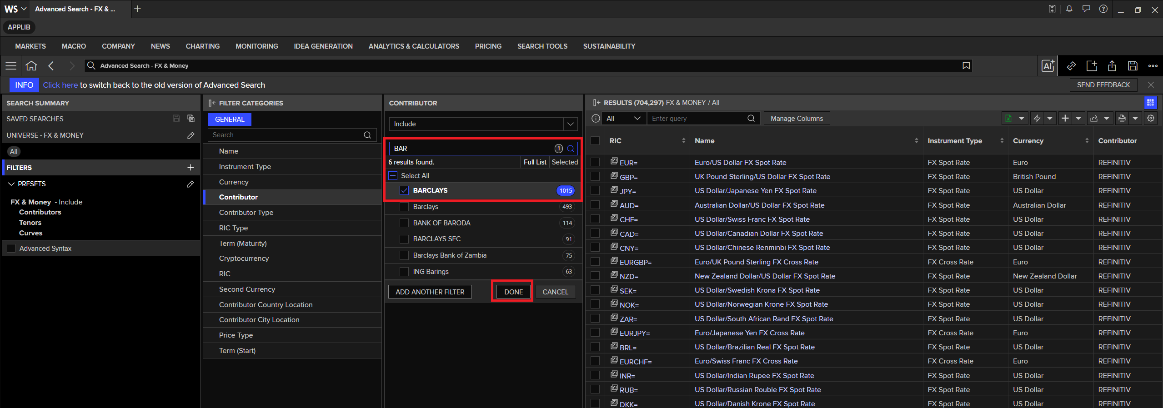
Task: Open the WS workspace dropdown
Action: point(15,9)
